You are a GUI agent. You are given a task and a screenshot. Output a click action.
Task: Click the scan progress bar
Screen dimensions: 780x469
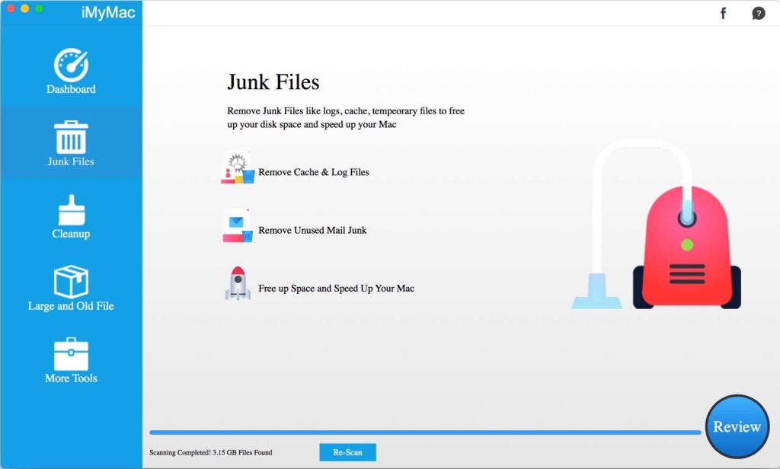pyautogui.click(x=425, y=432)
